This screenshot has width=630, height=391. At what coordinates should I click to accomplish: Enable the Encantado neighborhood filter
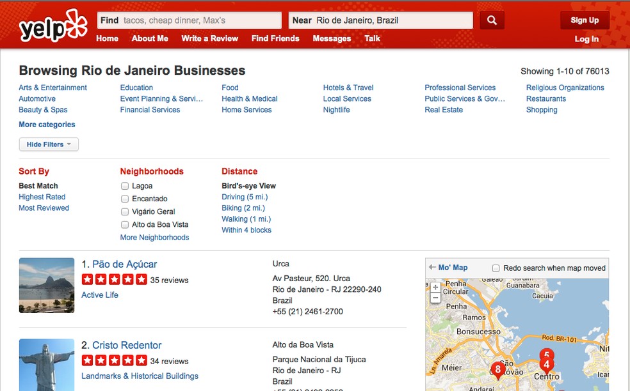coord(124,199)
